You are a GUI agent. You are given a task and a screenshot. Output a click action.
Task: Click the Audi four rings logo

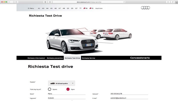pos(145,8)
